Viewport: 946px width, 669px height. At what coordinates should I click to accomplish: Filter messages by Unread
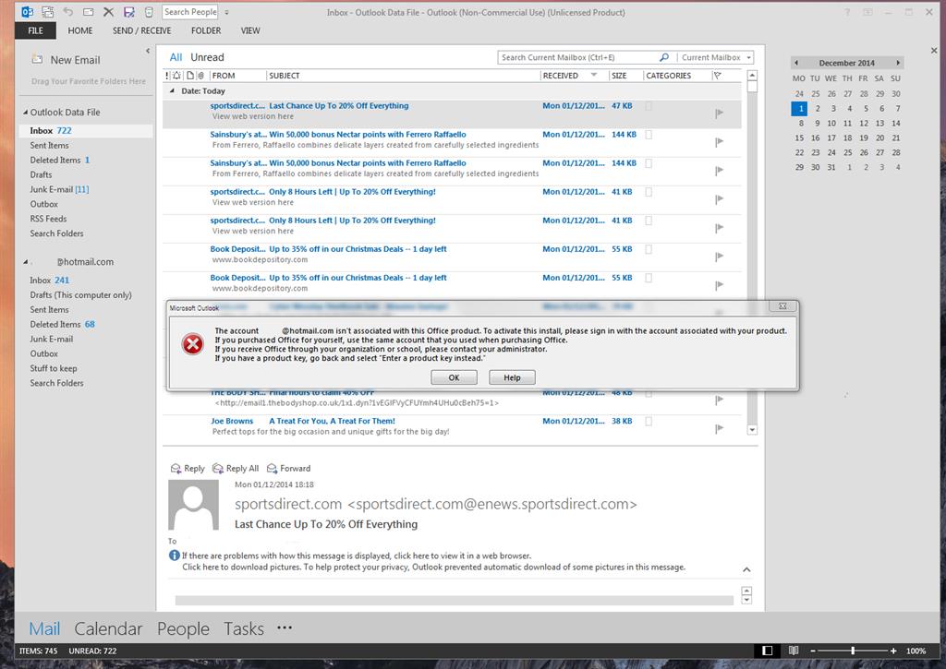click(207, 57)
